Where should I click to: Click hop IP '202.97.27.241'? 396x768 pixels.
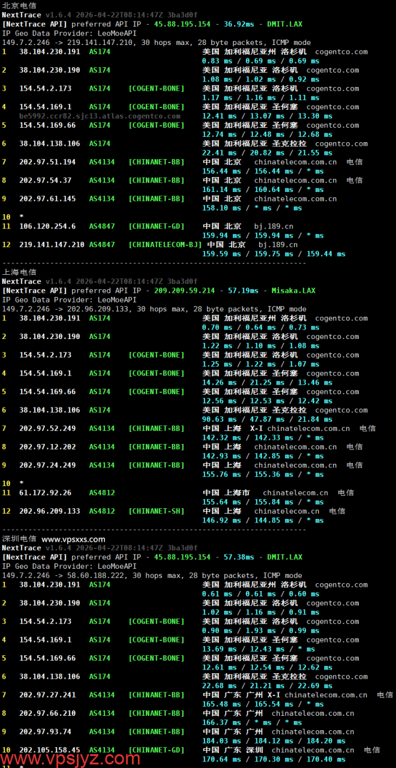47,695
